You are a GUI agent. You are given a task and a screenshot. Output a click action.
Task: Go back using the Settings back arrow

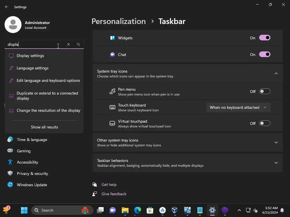click(7, 7)
